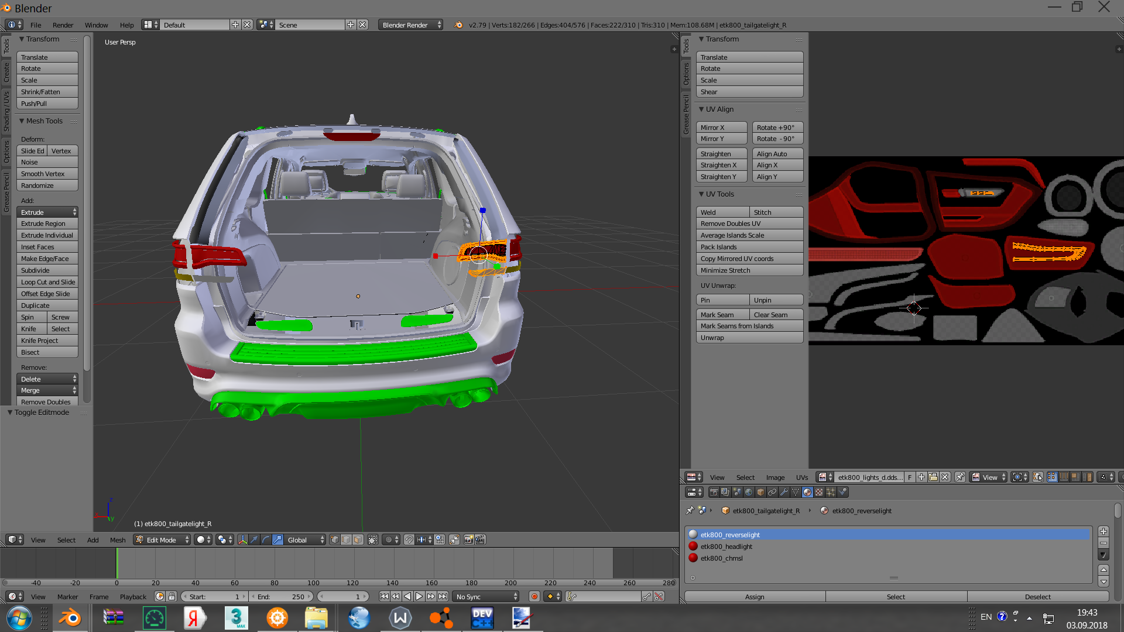1124x632 pixels.
Task: Select vertex select mode icon in 3D header
Action: pyautogui.click(x=334, y=540)
